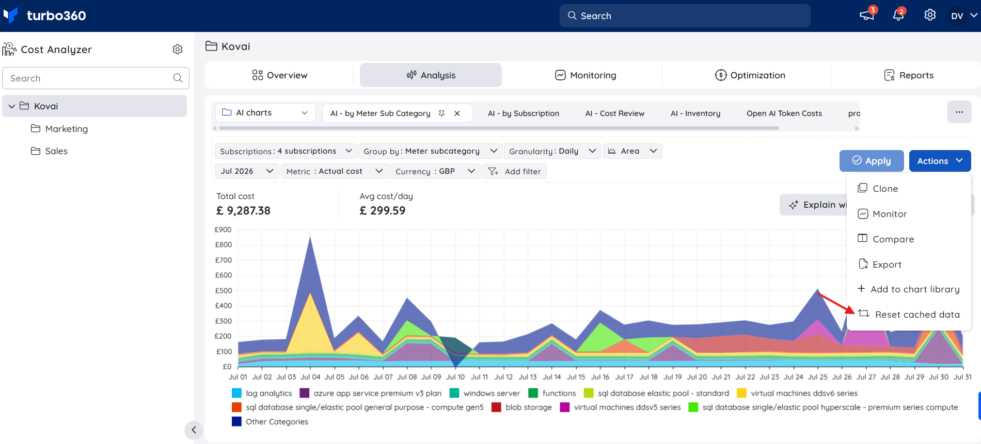The image size is (981, 444).
Task: Open the announcements megaphone icon
Action: coord(866,15)
